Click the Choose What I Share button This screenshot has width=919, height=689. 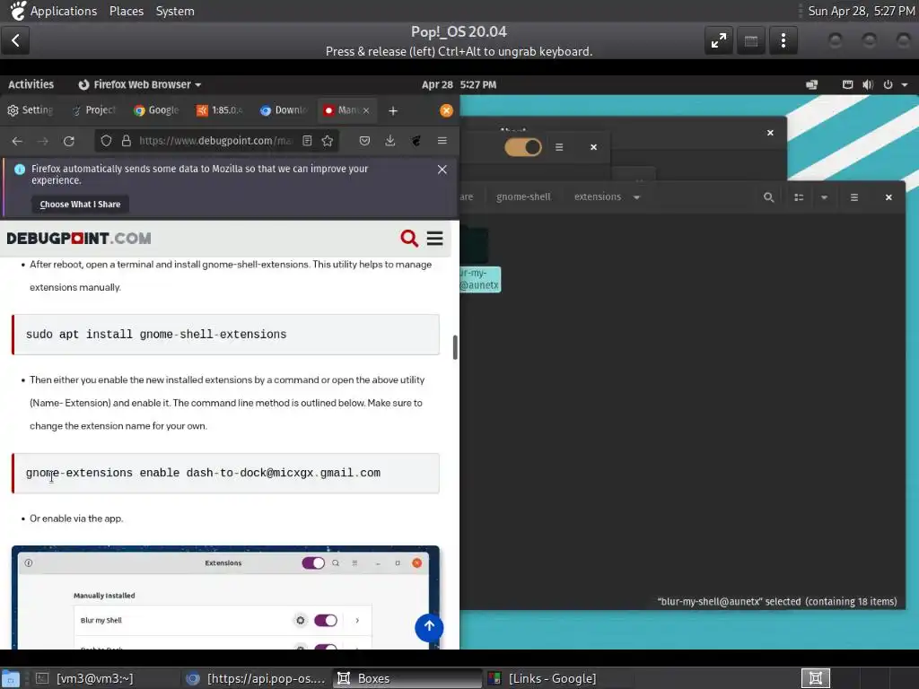80,204
